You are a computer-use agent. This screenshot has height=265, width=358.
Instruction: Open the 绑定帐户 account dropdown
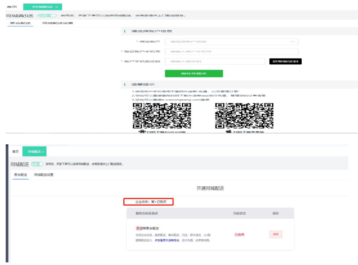(232, 42)
